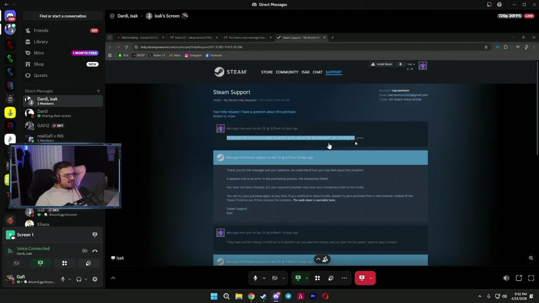Viewport: 539px width, 303px height.
Task: Stop streaming icon next to Screen 1
Action: tap(95, 235)
